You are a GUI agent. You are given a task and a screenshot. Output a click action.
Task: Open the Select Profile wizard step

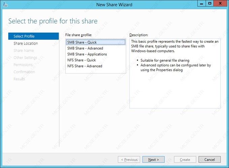pos(34,36)
